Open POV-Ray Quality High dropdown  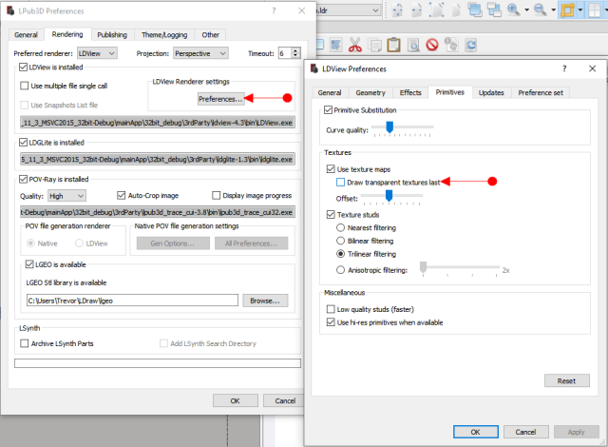click(66, 196)
